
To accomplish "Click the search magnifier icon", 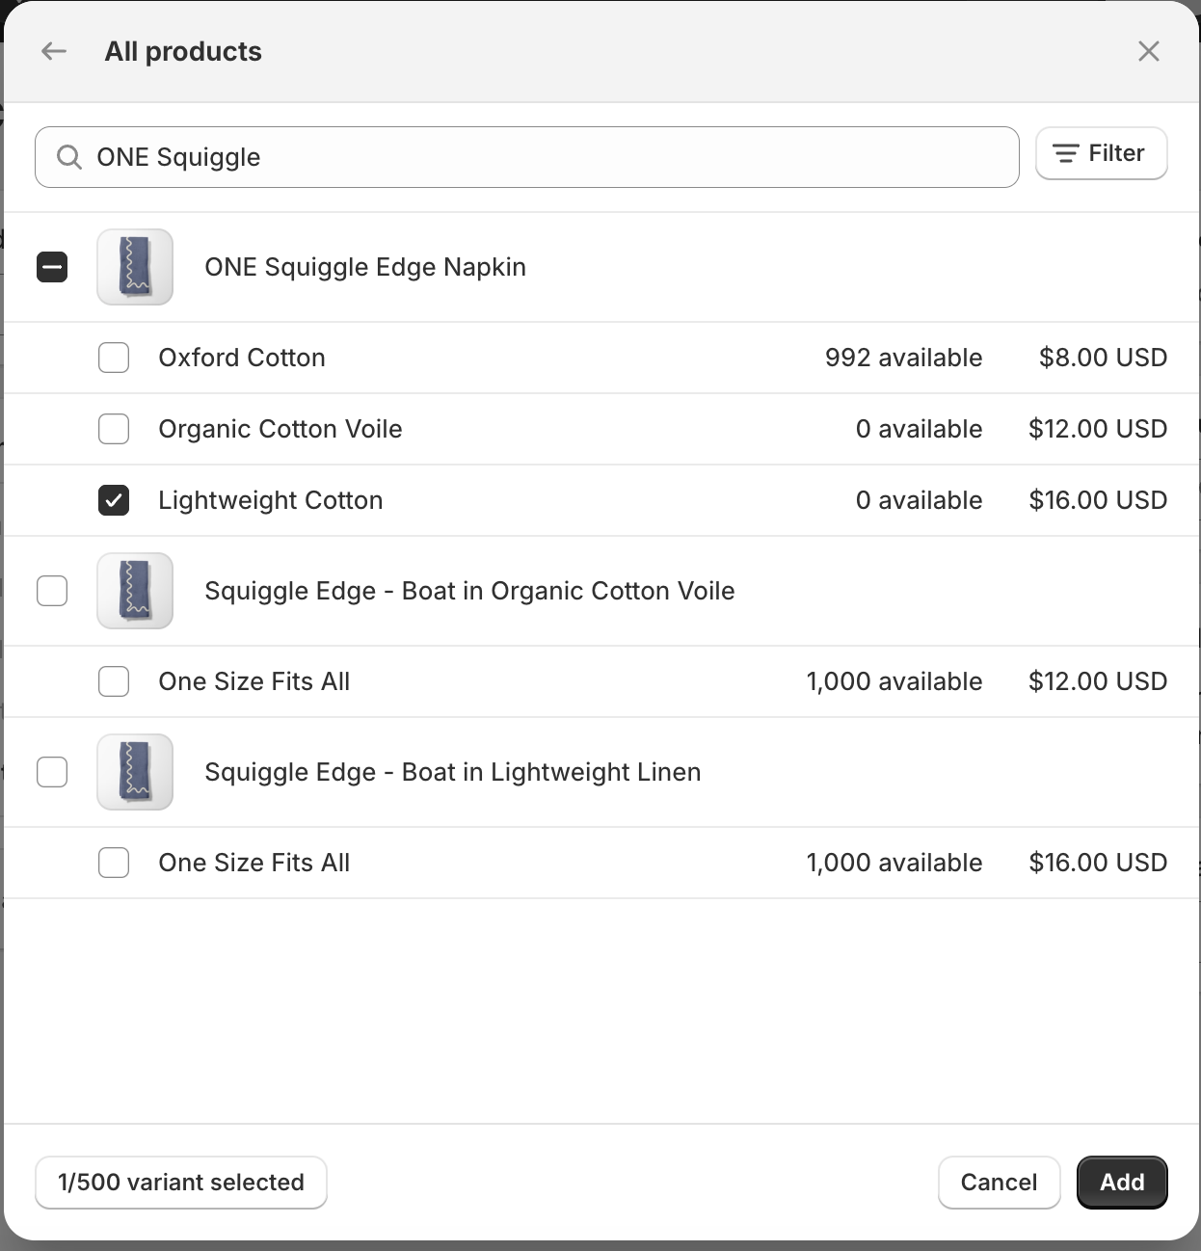I will tap(68, 156).
